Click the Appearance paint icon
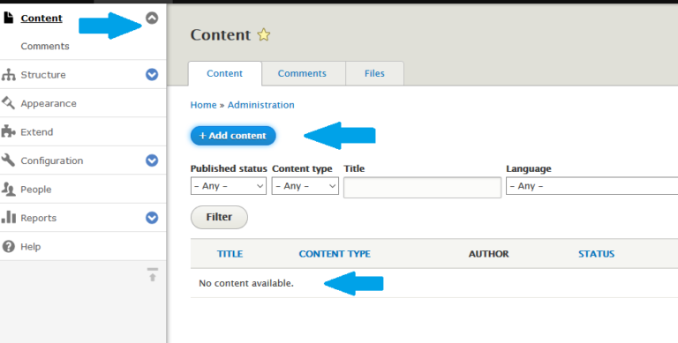The image size is (678, 343). (x=8, y=103)
